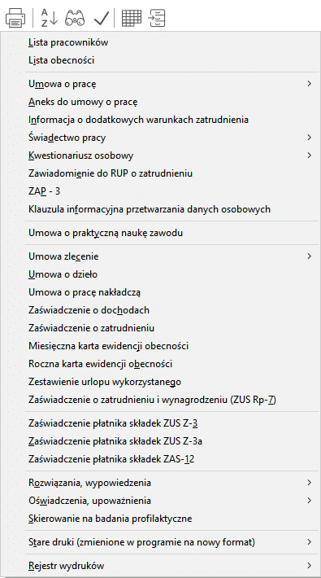Open search with the binoculars icon
The height and width of the screenshot is (578, 321).
(x=75, y=18)
